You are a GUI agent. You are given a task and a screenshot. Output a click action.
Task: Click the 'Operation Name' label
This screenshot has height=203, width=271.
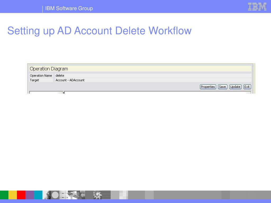coord(41,75)
